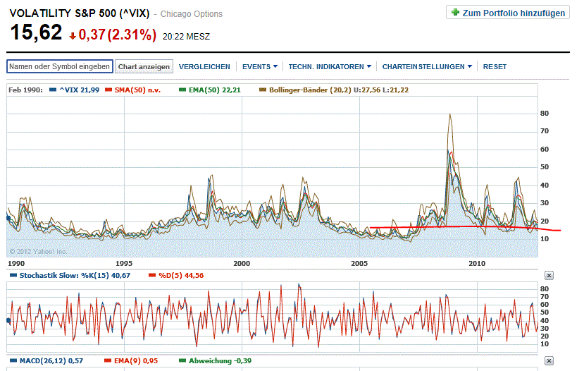Screen dimensions: 584x371
Task: Click the green plus portfolio icon
Action: tap(455, 12)
